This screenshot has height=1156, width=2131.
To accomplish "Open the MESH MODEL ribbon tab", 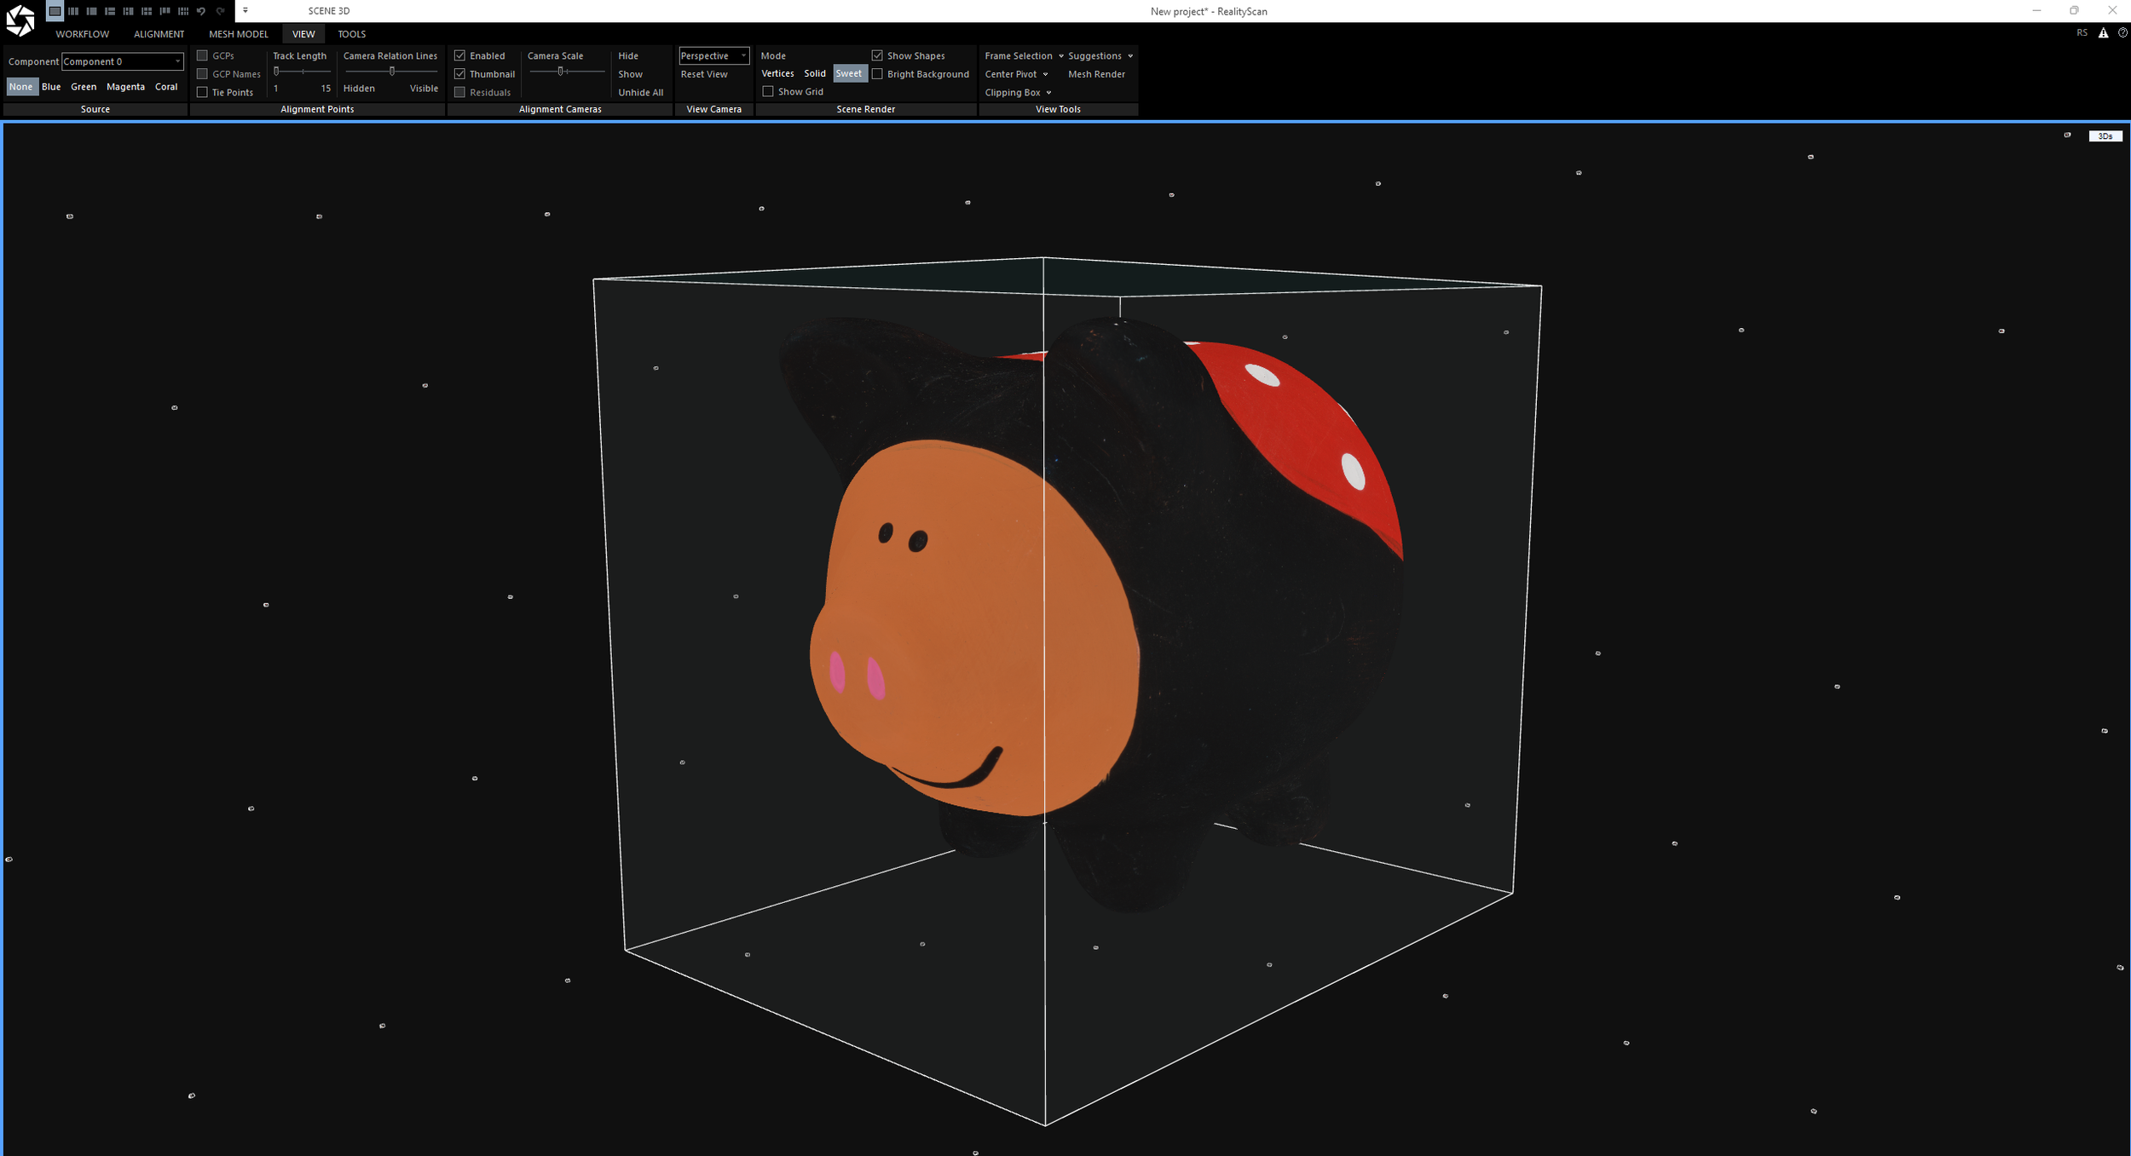I will [239, 34].
